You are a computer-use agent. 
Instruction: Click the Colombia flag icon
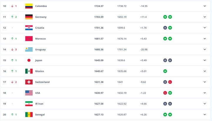coord(29,6)
